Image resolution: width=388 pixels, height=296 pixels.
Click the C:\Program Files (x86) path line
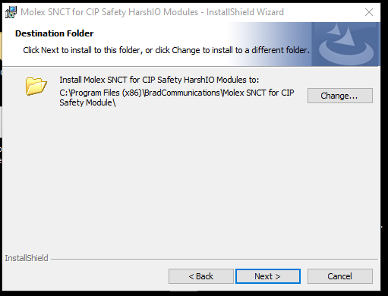tap(177, 93)
